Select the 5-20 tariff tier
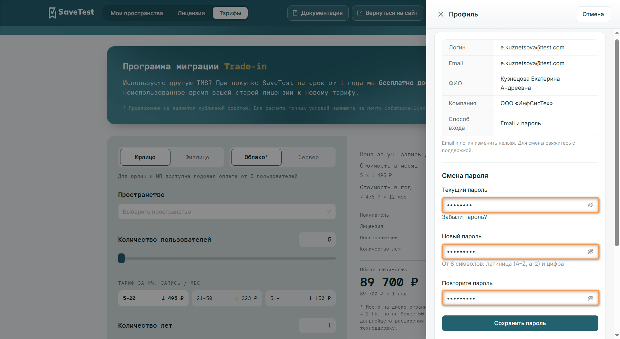The width and height of the screenshot is (620, 339). [x=153, y=298]
